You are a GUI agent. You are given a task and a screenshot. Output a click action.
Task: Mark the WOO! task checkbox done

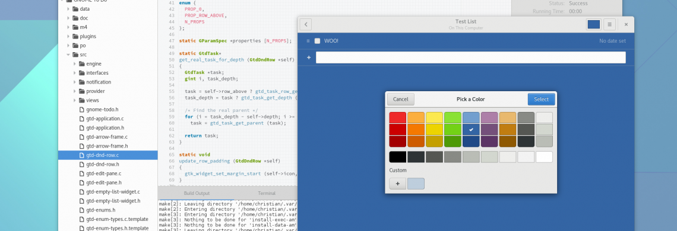tap(317, 41)
